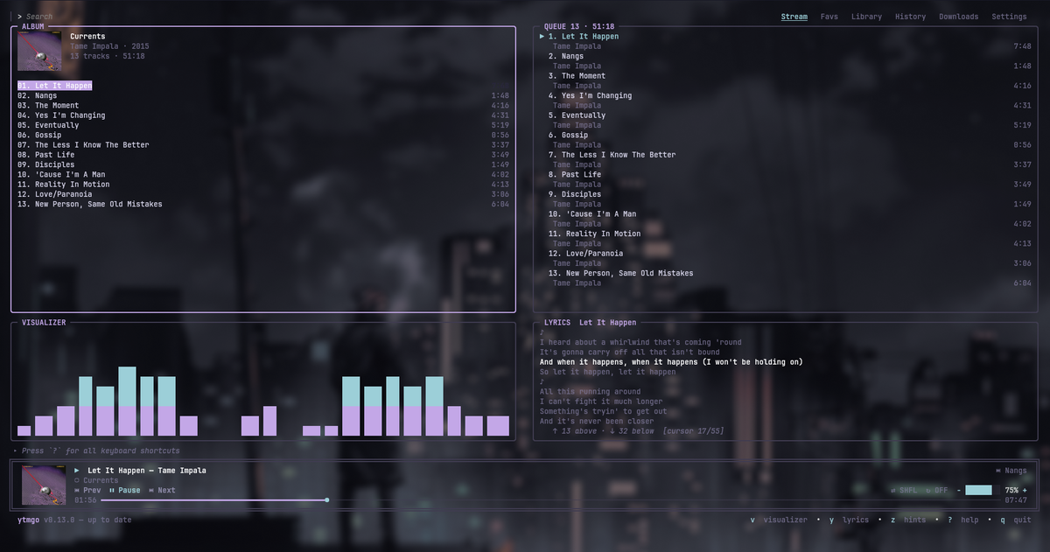1050x552 pixels.
Task: Select 07. The Less I Know The Better in Album panel
Action: click(262, 145)
